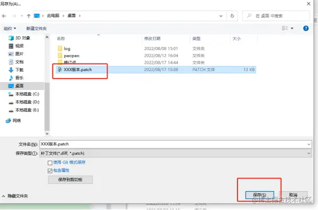Click the 取消 button

click(x=293, y=195)
